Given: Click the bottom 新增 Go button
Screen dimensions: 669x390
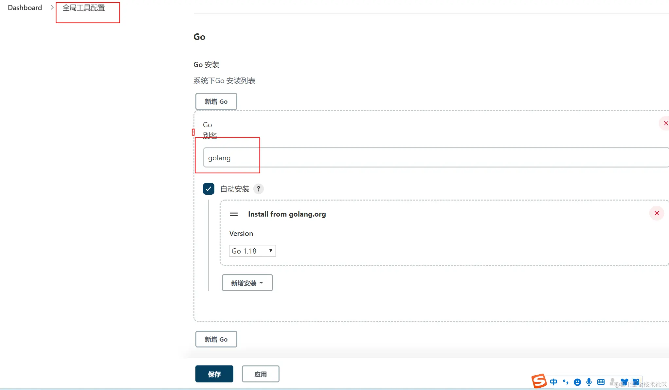Looking at the screenshot, I should tap(216, 339).
